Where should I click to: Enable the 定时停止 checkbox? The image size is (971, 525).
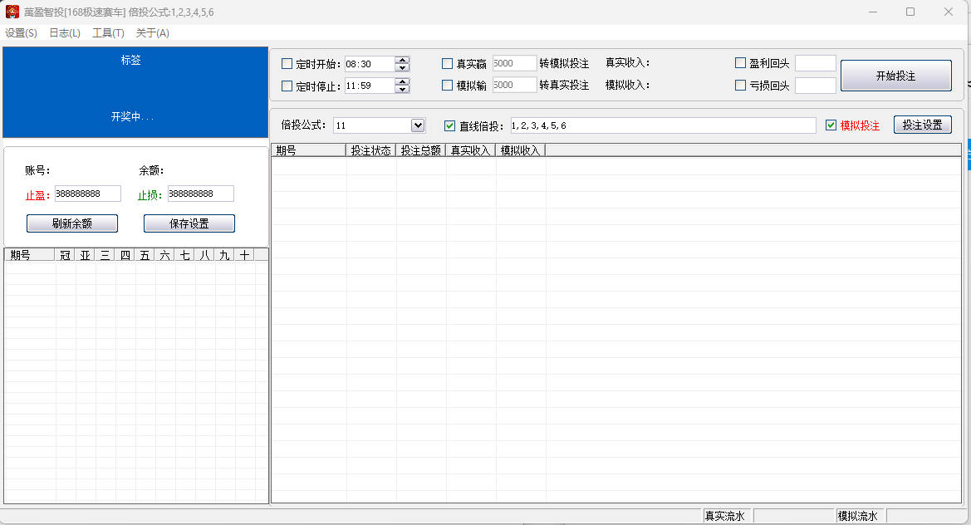point(287,86)
